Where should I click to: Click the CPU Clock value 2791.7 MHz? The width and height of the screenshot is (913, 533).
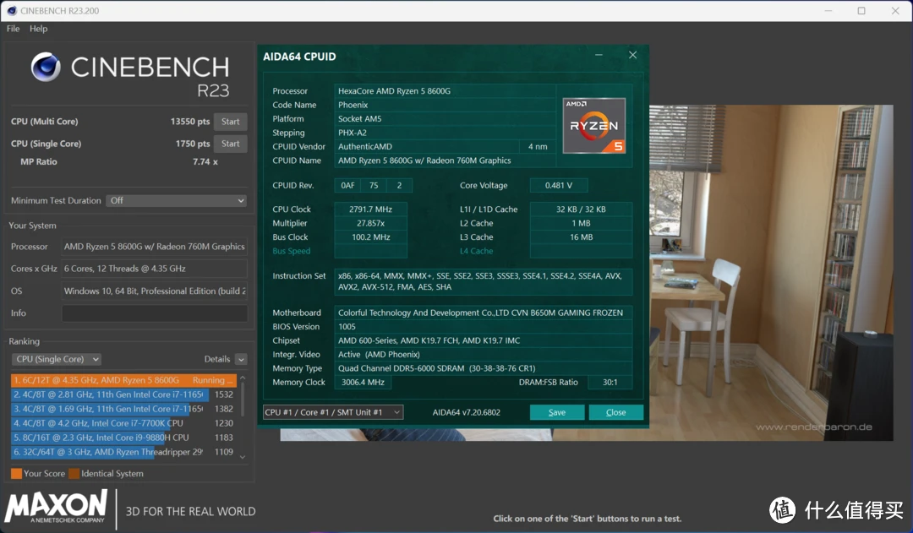pyautogui.click(x=371, y=209)
